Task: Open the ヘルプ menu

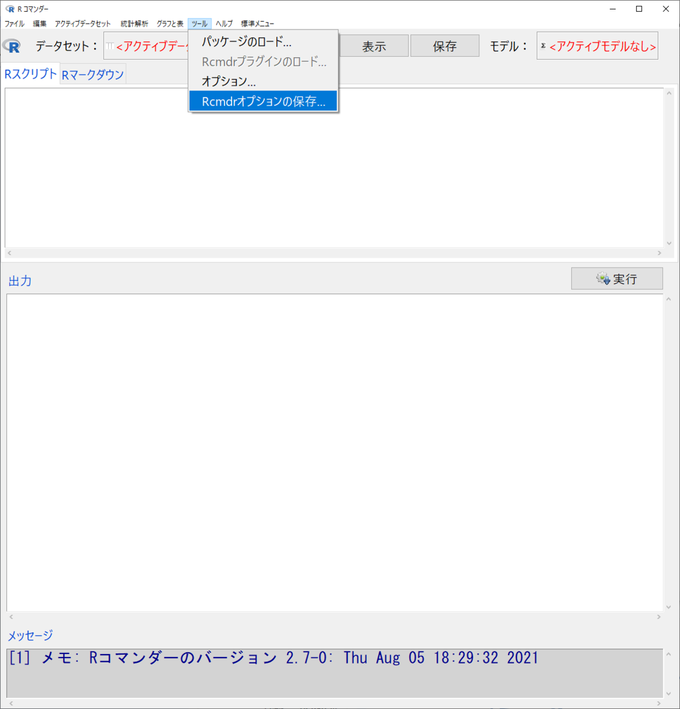Action: coord(223,24)
